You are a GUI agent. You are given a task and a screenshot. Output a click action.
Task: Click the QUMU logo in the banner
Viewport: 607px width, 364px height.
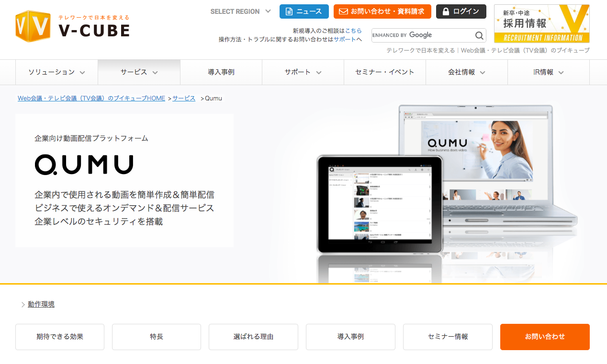coord(84,165)
